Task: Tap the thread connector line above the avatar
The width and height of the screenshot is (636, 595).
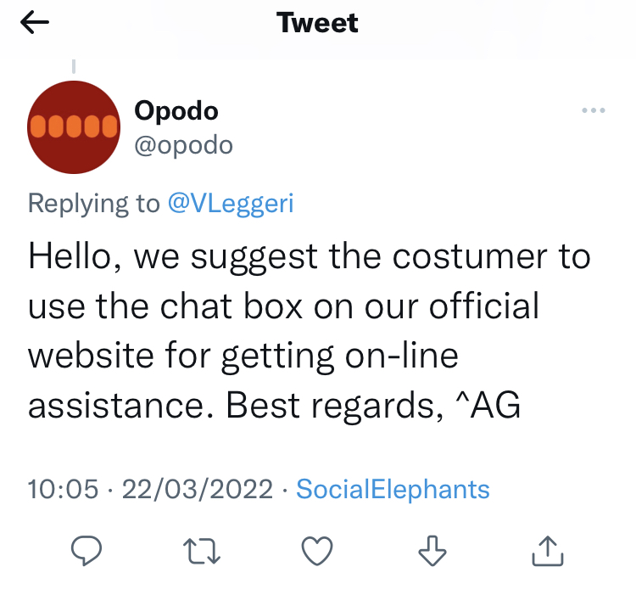Action: tap(74, 65)
